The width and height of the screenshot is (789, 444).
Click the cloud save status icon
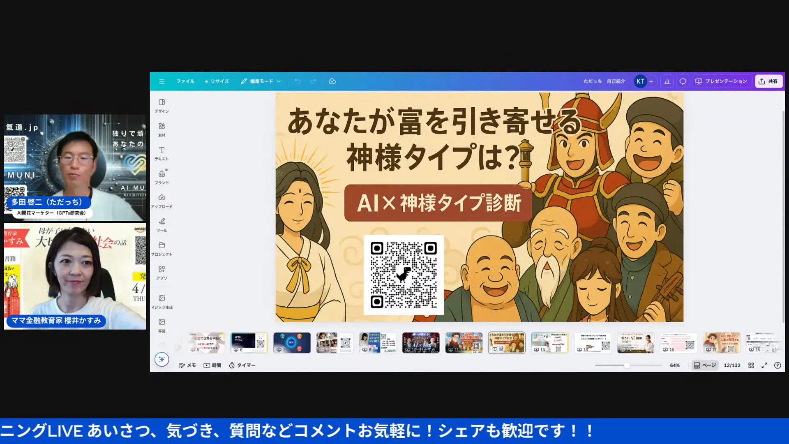(x=332, y=81)
